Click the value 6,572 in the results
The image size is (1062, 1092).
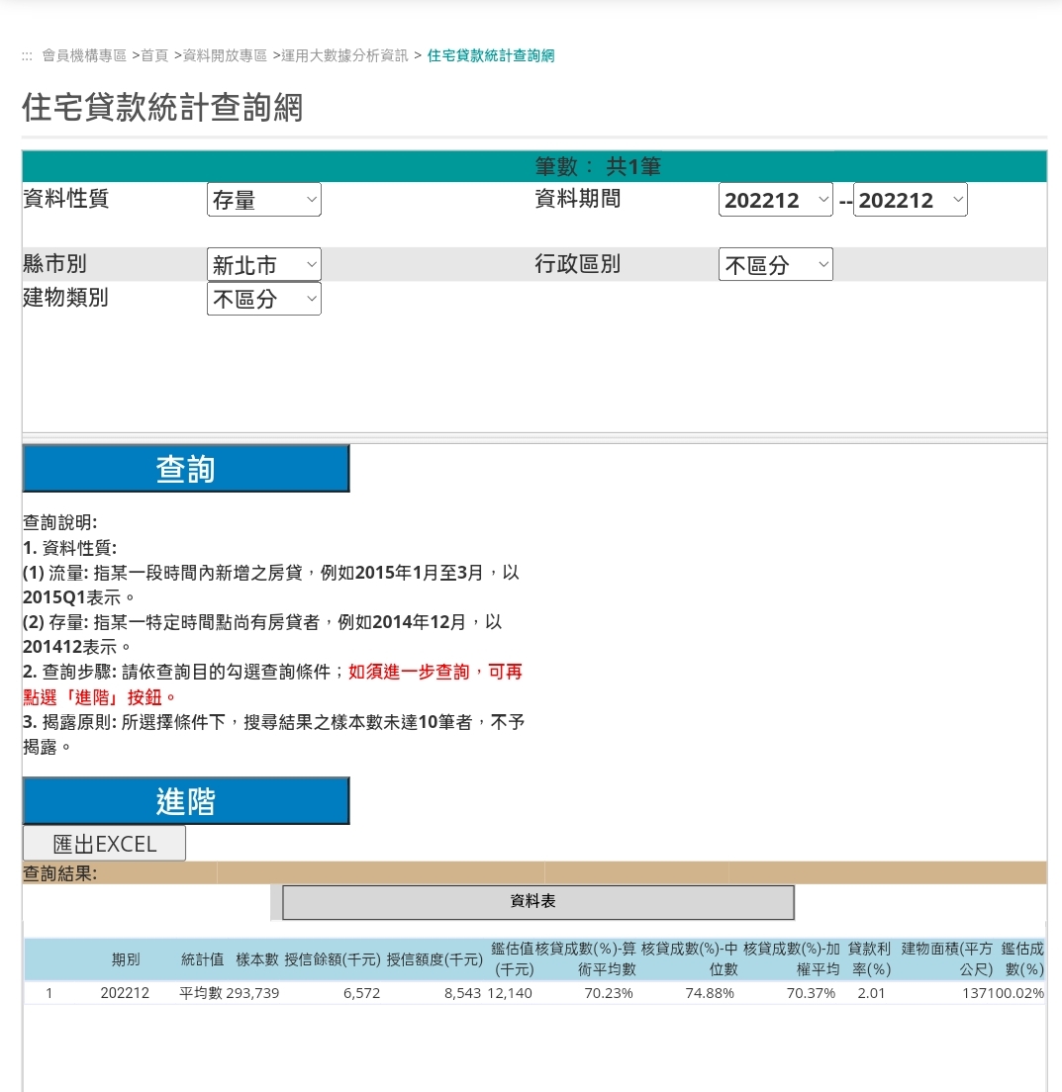pos(361,993)
